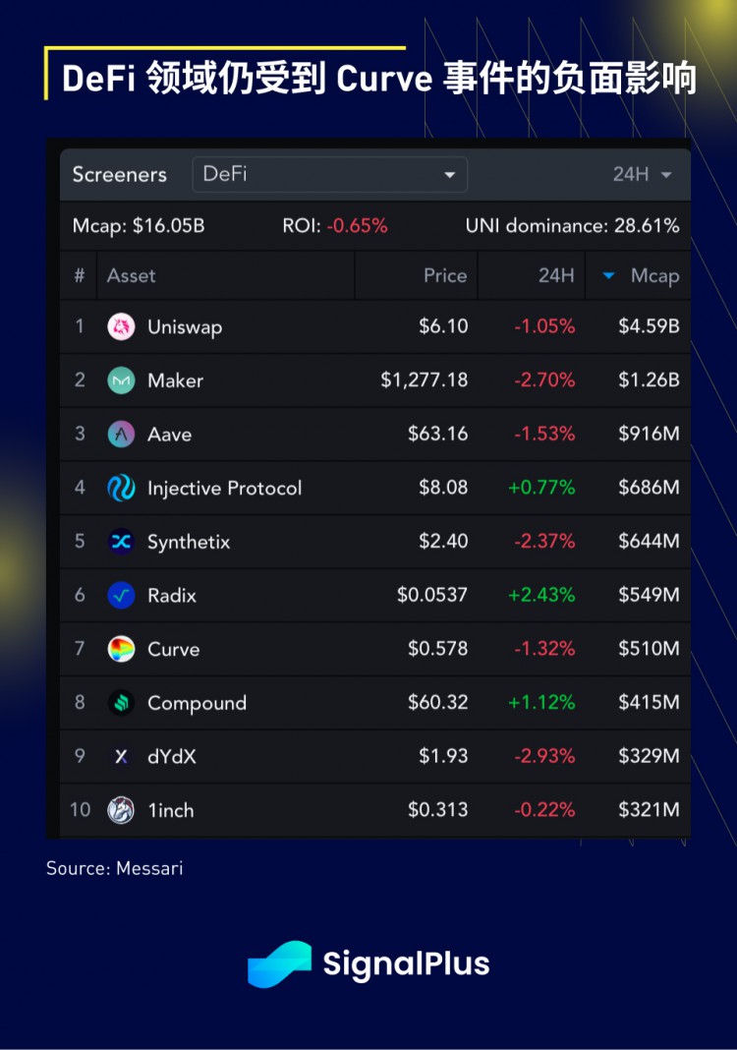The width and height of the screenshot is (737, 1050).
Task: Sort by the Asset column header
Action: [132, 276]
